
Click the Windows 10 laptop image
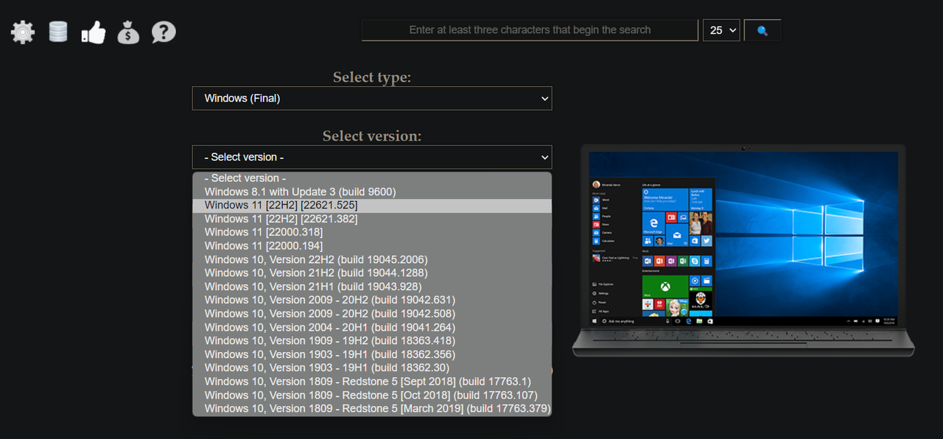tap(743, 250)
